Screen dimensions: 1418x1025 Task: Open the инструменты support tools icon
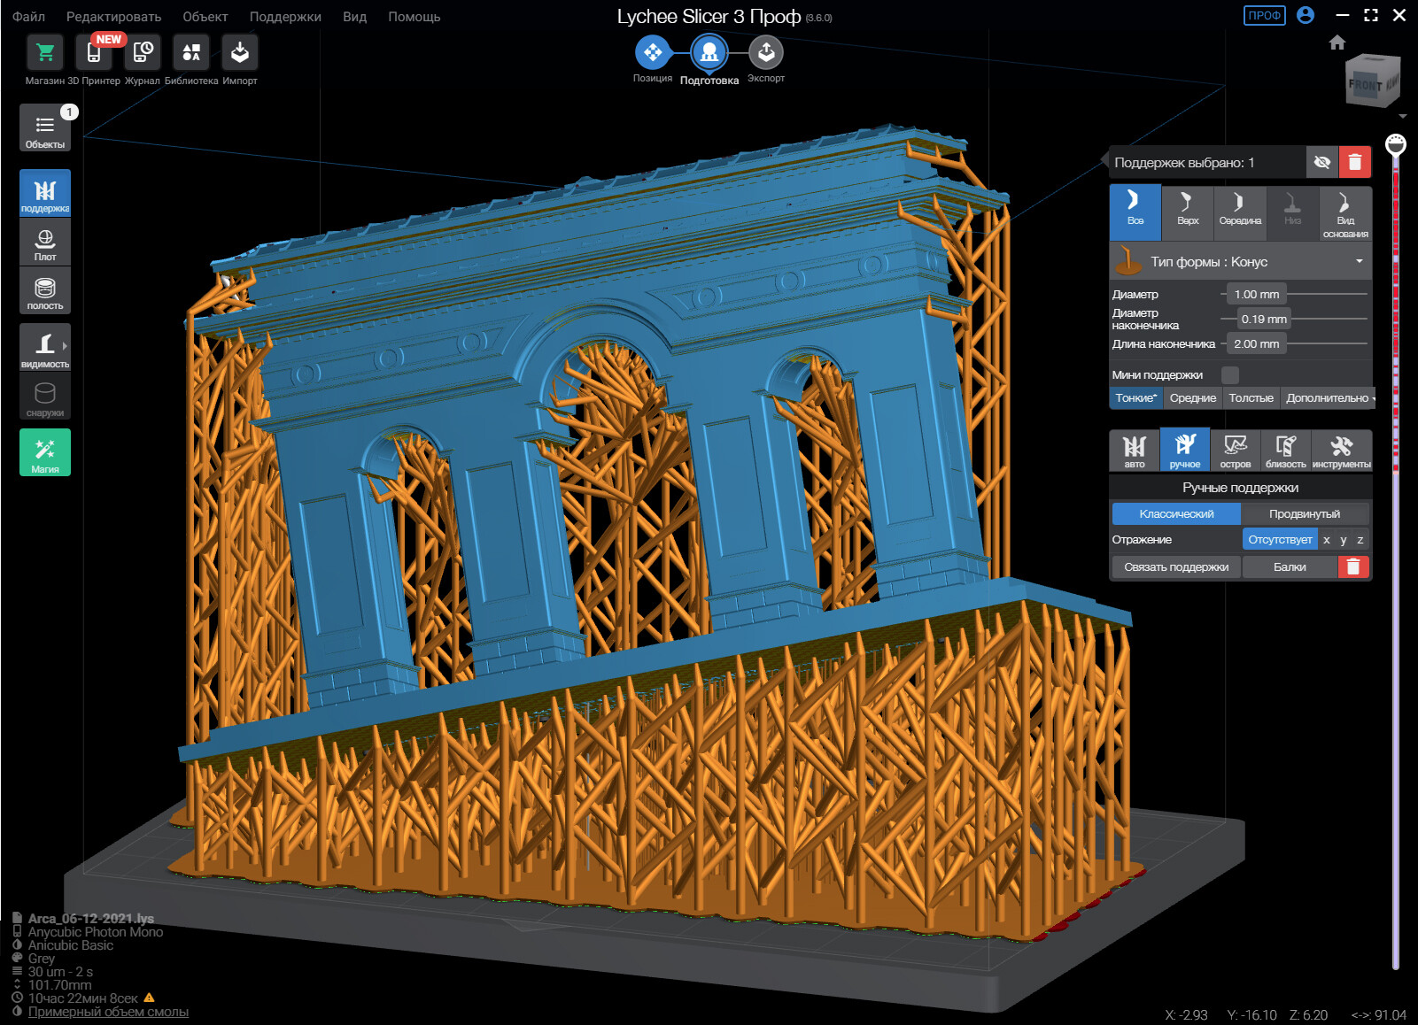click(1341, 451)
